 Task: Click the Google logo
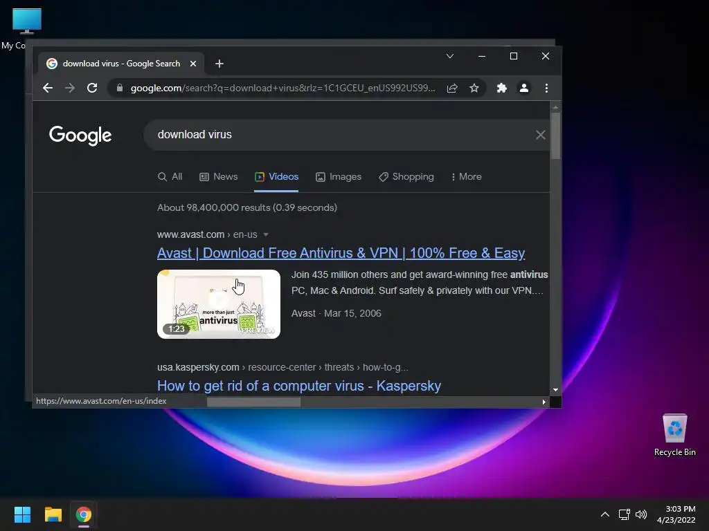pos(80,135)
